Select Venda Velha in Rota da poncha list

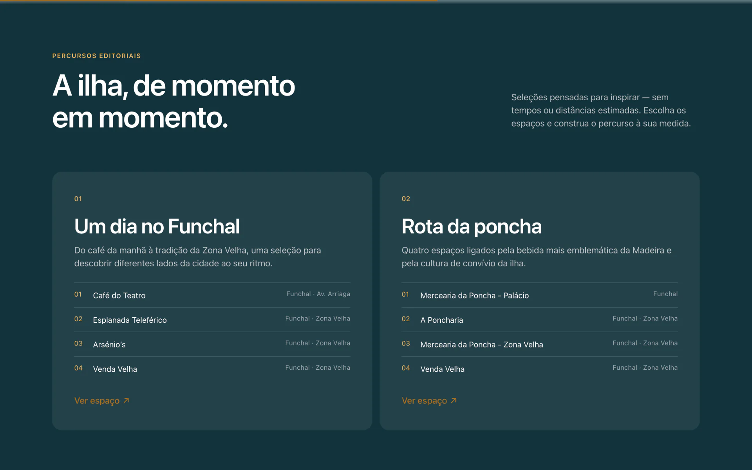click(540, 369)
